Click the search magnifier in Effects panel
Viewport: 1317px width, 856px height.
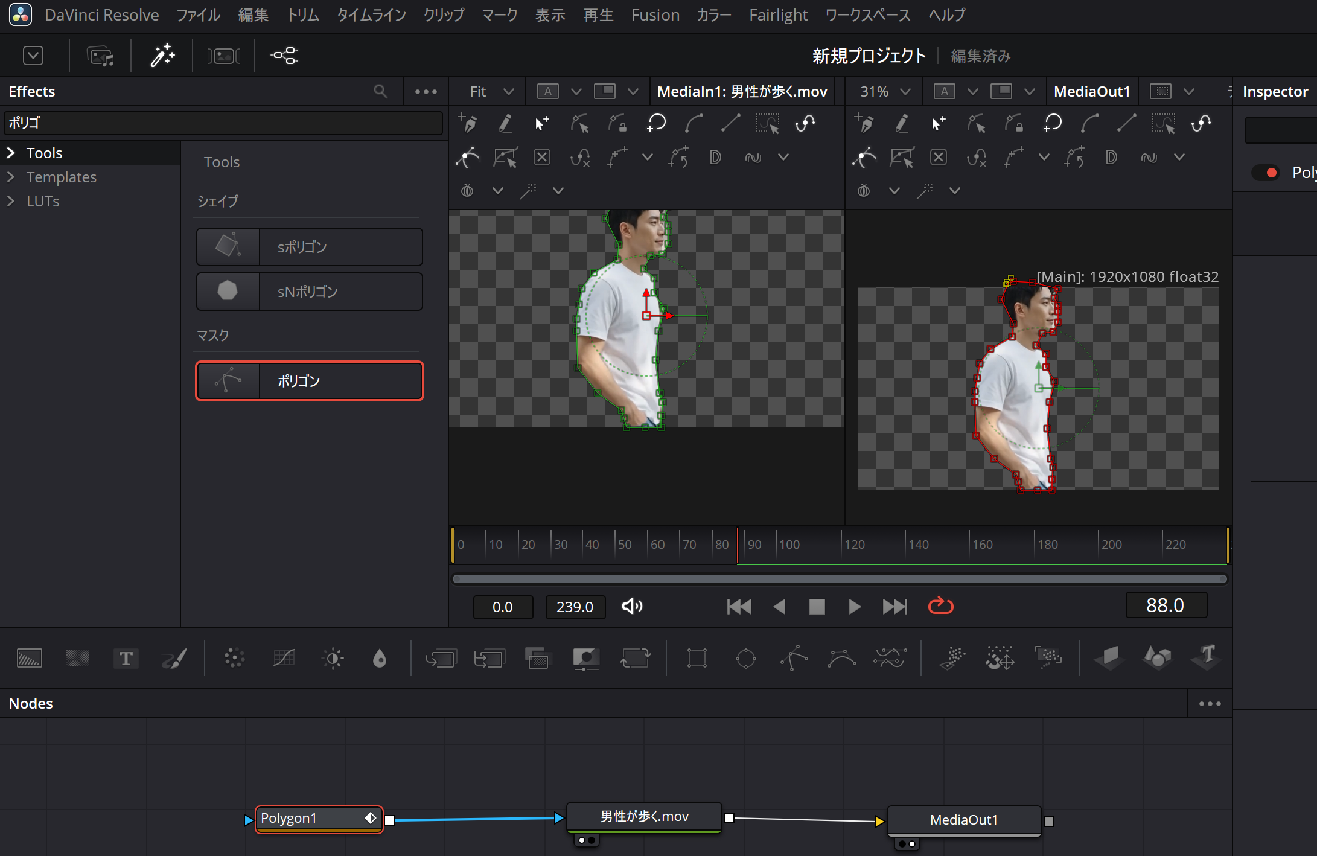click(380, 91)
